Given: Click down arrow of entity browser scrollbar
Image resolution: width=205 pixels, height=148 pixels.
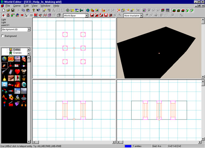Looking at the screenshot, I should click(29, 142).
